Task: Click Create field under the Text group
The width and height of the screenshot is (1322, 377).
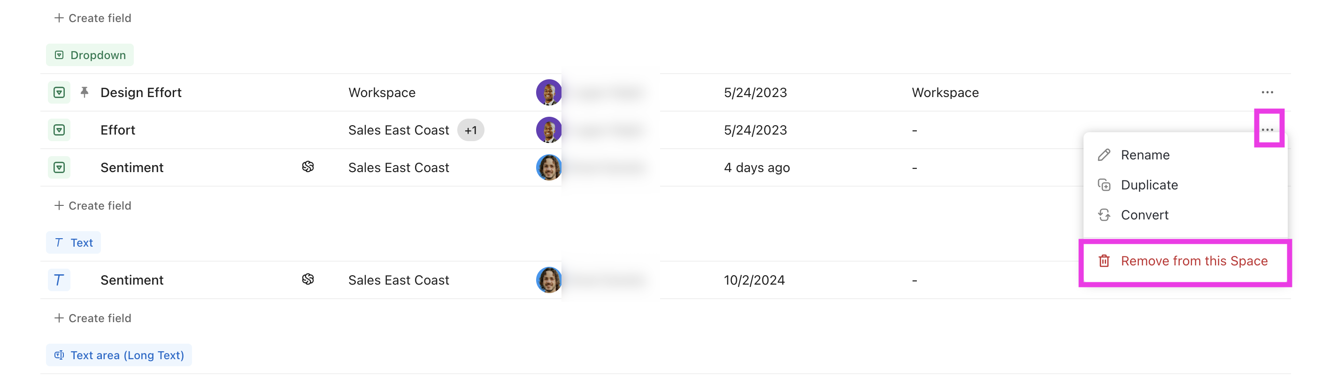Action: (x=93, y=318)
